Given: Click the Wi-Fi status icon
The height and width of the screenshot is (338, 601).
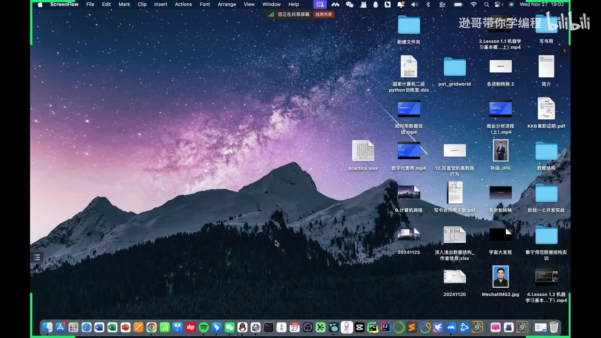Looking at the screenshot, I should coord(474,4).
